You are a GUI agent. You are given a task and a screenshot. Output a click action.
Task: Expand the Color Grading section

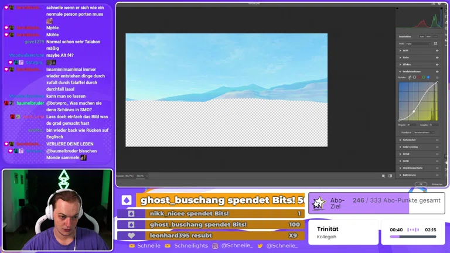[400, 147]
